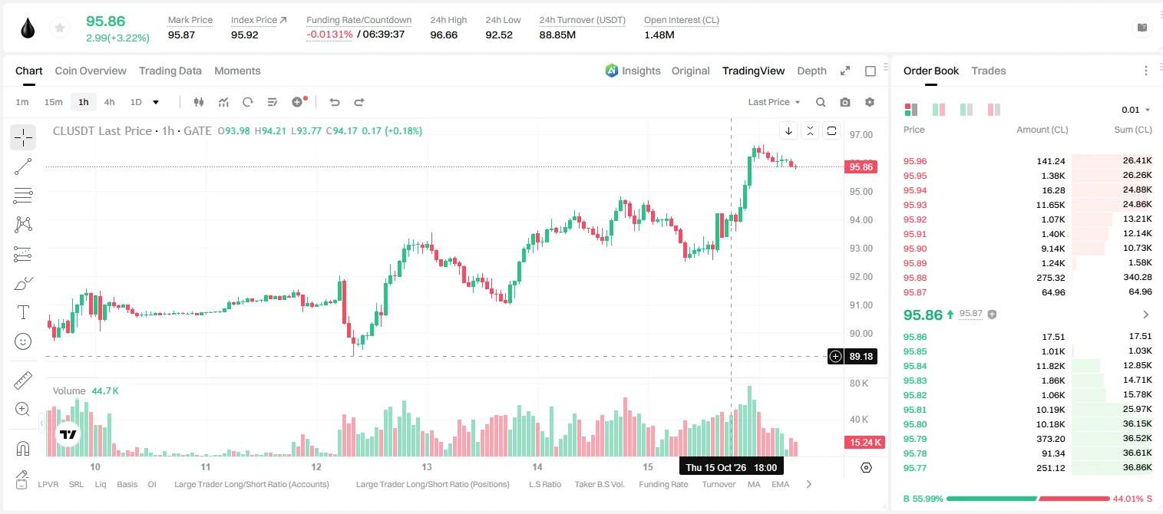The width and height of the screenshot is (1163, 514).
Task: Choose the chart patterns tool
Action: pos(23,224)
